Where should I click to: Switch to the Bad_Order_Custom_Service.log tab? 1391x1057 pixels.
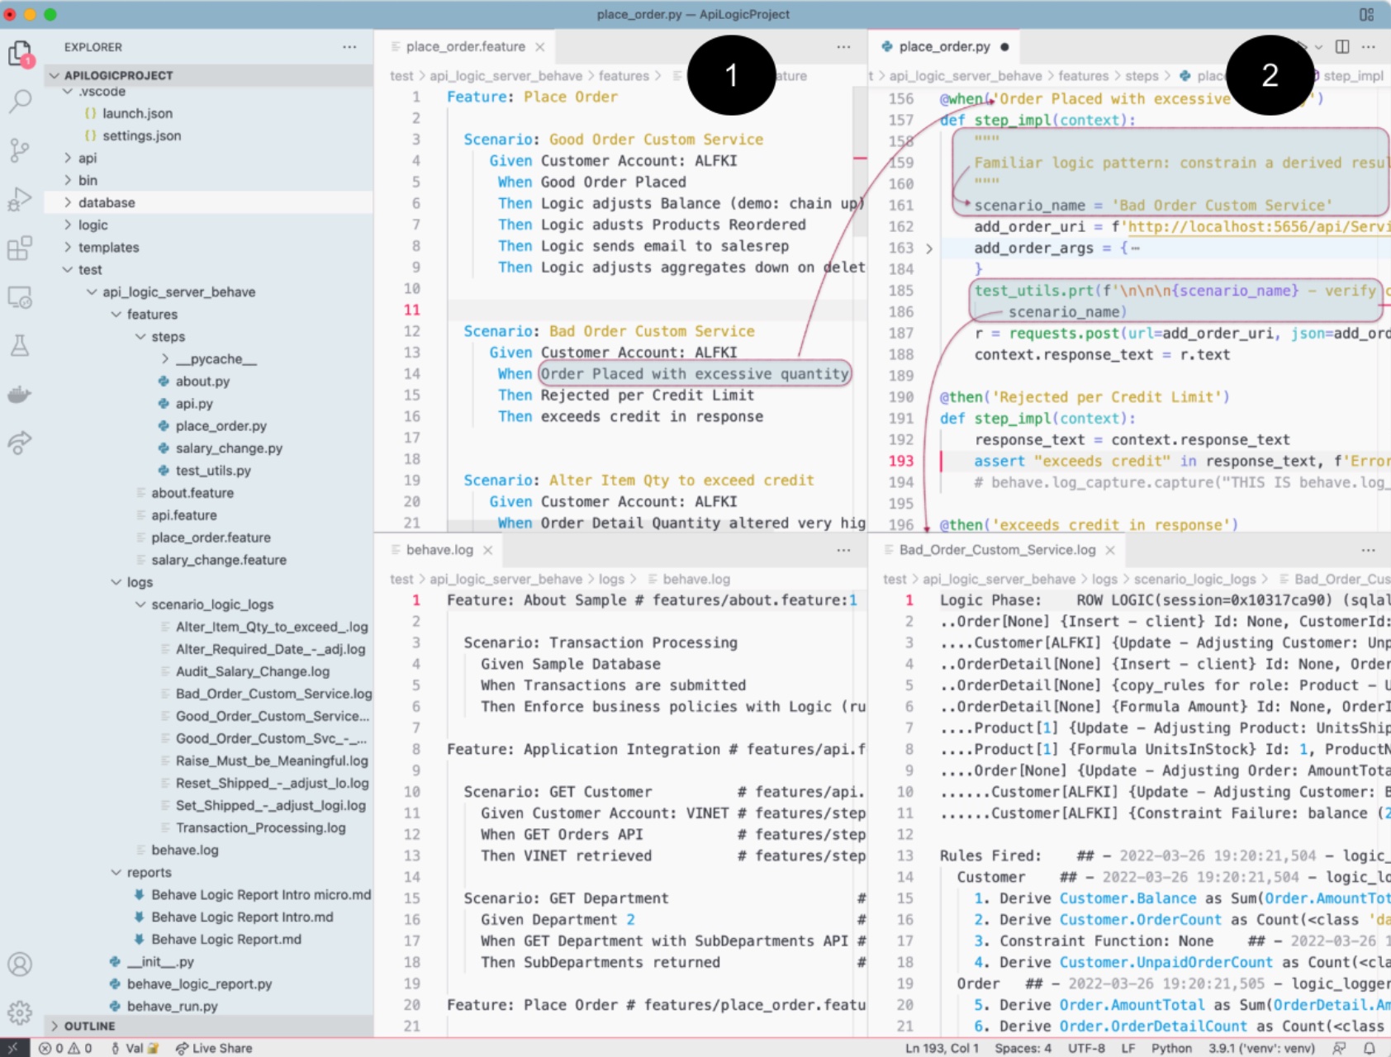(x=996, y=550)
